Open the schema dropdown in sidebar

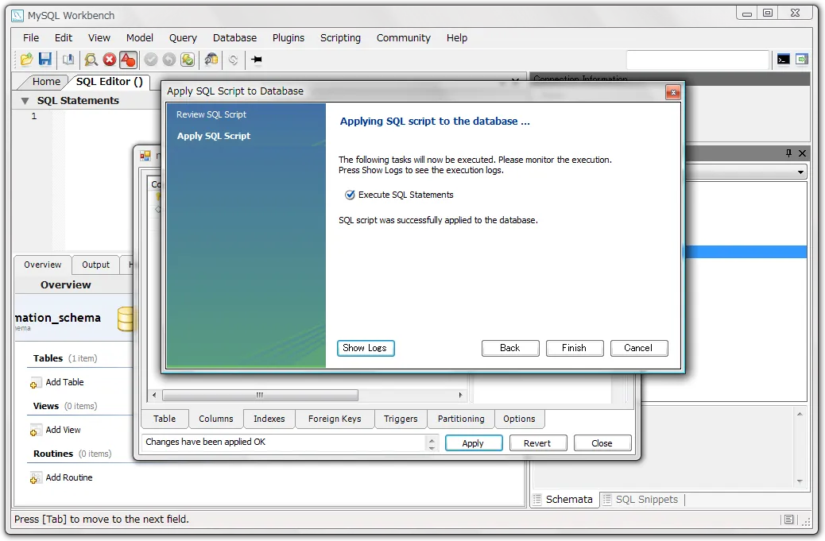coord(800,172)
